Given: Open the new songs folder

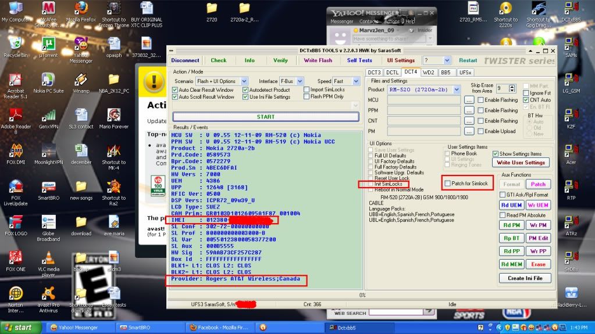Looking at the screenshot, I should coord(81,190).
